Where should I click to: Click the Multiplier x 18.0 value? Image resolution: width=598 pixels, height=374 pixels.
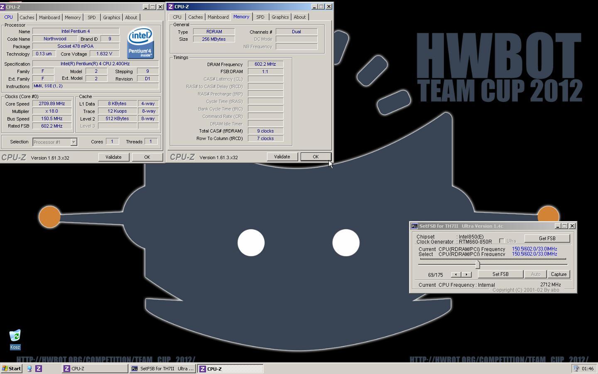pyautogui.click(x=52, y=111)
